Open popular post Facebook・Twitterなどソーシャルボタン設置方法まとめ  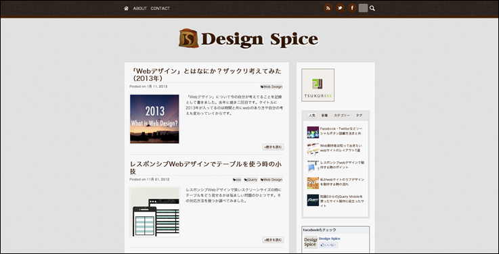(341, 131)
